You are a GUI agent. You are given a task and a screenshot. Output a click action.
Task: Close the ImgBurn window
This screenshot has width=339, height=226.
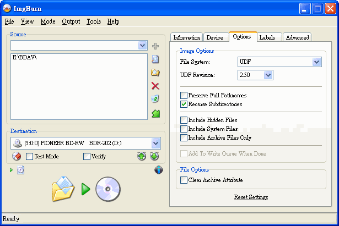click(x=330, y=9)
